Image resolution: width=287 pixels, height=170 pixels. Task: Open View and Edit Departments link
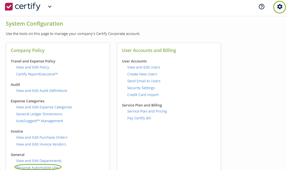tap(39, 161)
